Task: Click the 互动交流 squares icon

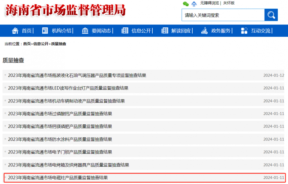Action: pos(244,31)
